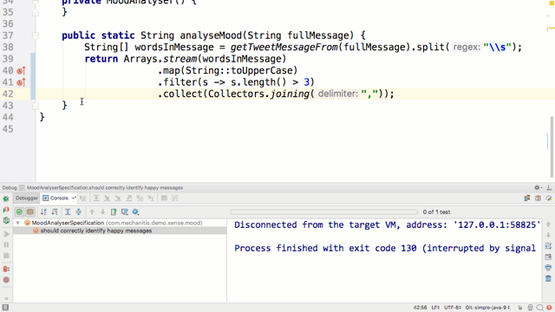Click the Step Into icon

pyautogui.click(x=107, y=198)
